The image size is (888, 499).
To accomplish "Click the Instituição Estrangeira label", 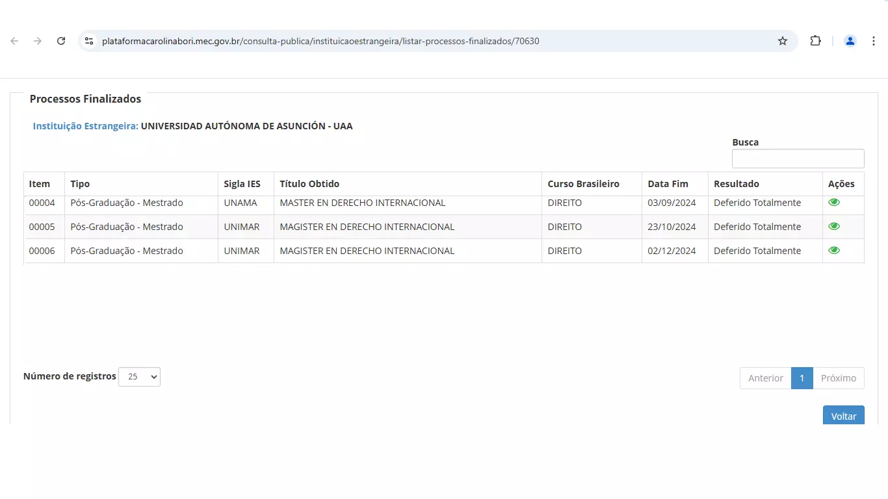I will coord(86,126).
